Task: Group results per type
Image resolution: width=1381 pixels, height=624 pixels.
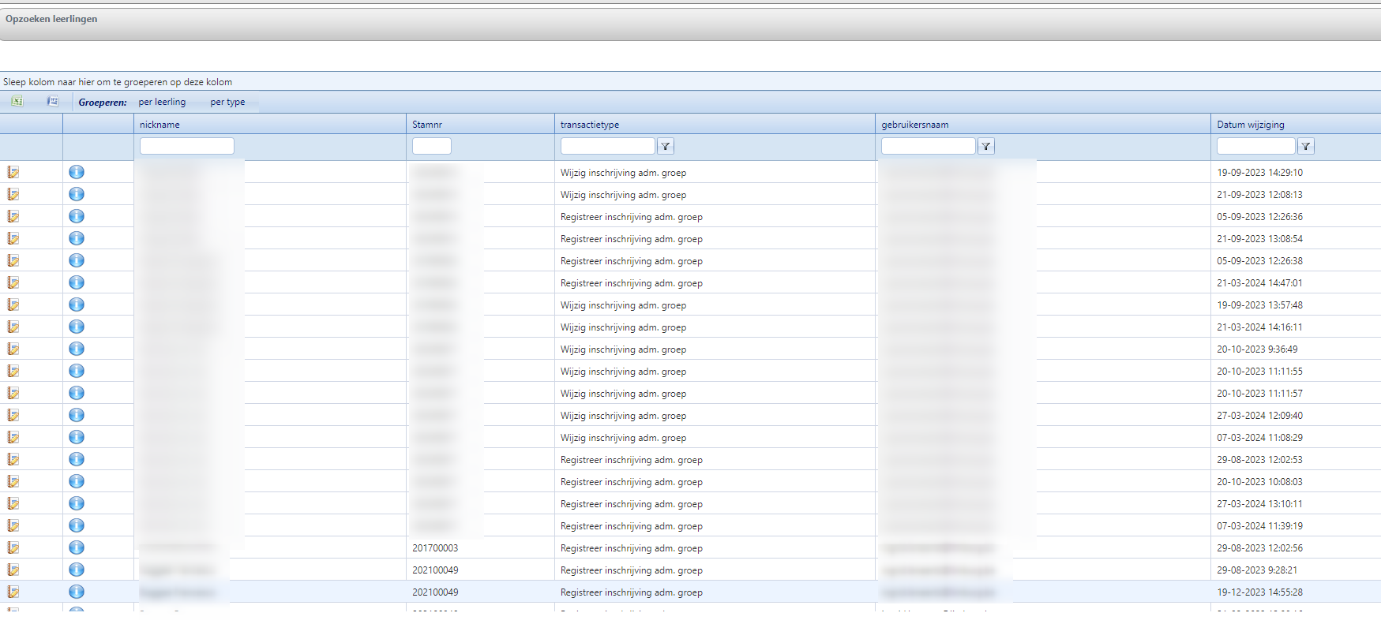Action: [227, 102]
